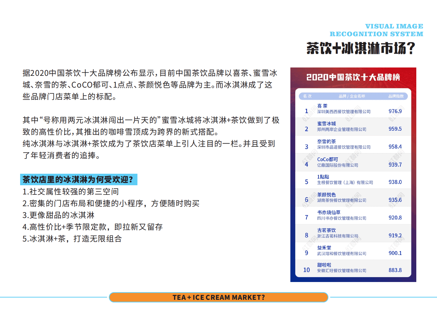
Task: Click company 四川书亦餐饮管理有限公司
Action: [x=342, y=218]
